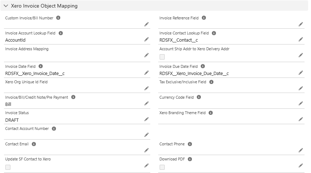Open help info for Tax Exclusive/Inclusive Field

[x=211, y=82]
